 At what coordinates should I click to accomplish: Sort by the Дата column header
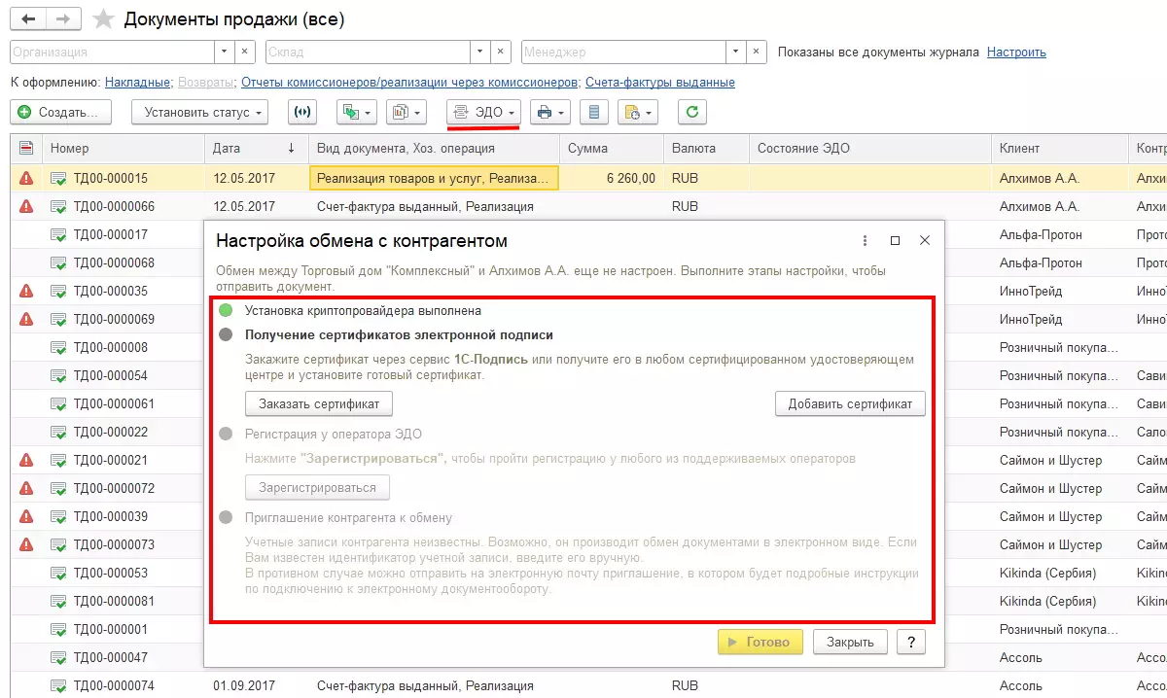256,149
